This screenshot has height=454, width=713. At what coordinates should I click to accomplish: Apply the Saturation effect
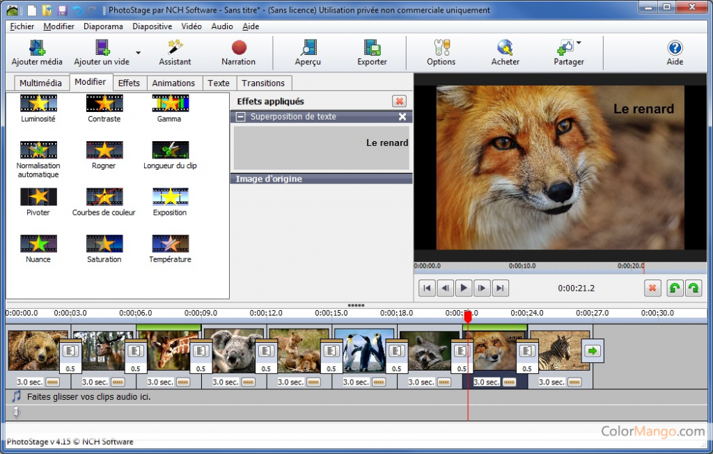pos(104,249)
